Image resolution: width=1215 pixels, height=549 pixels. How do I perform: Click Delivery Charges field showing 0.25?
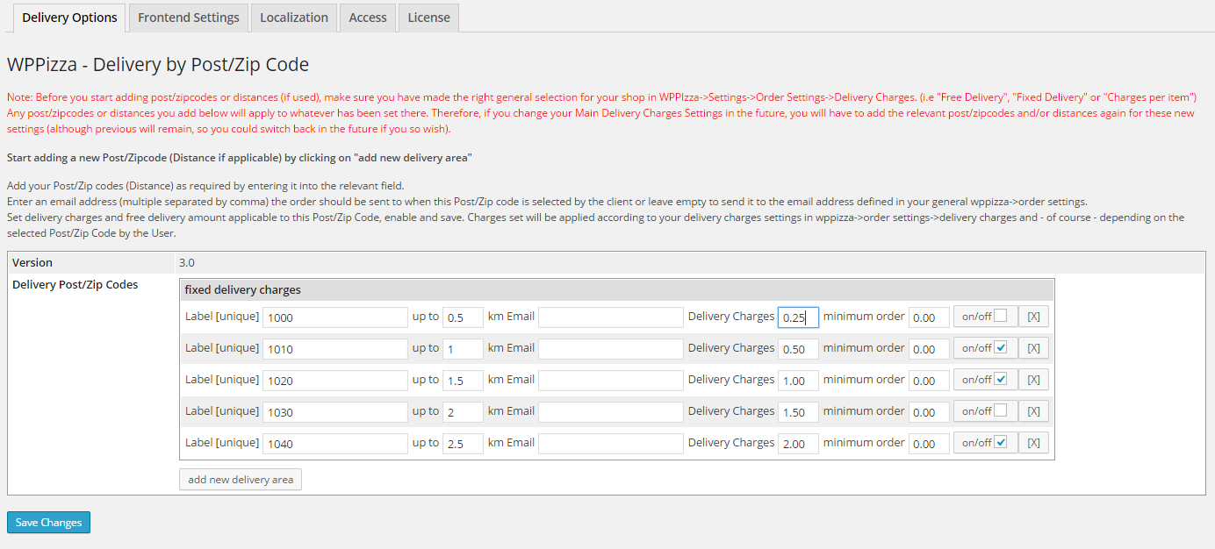tap(798, 317)
